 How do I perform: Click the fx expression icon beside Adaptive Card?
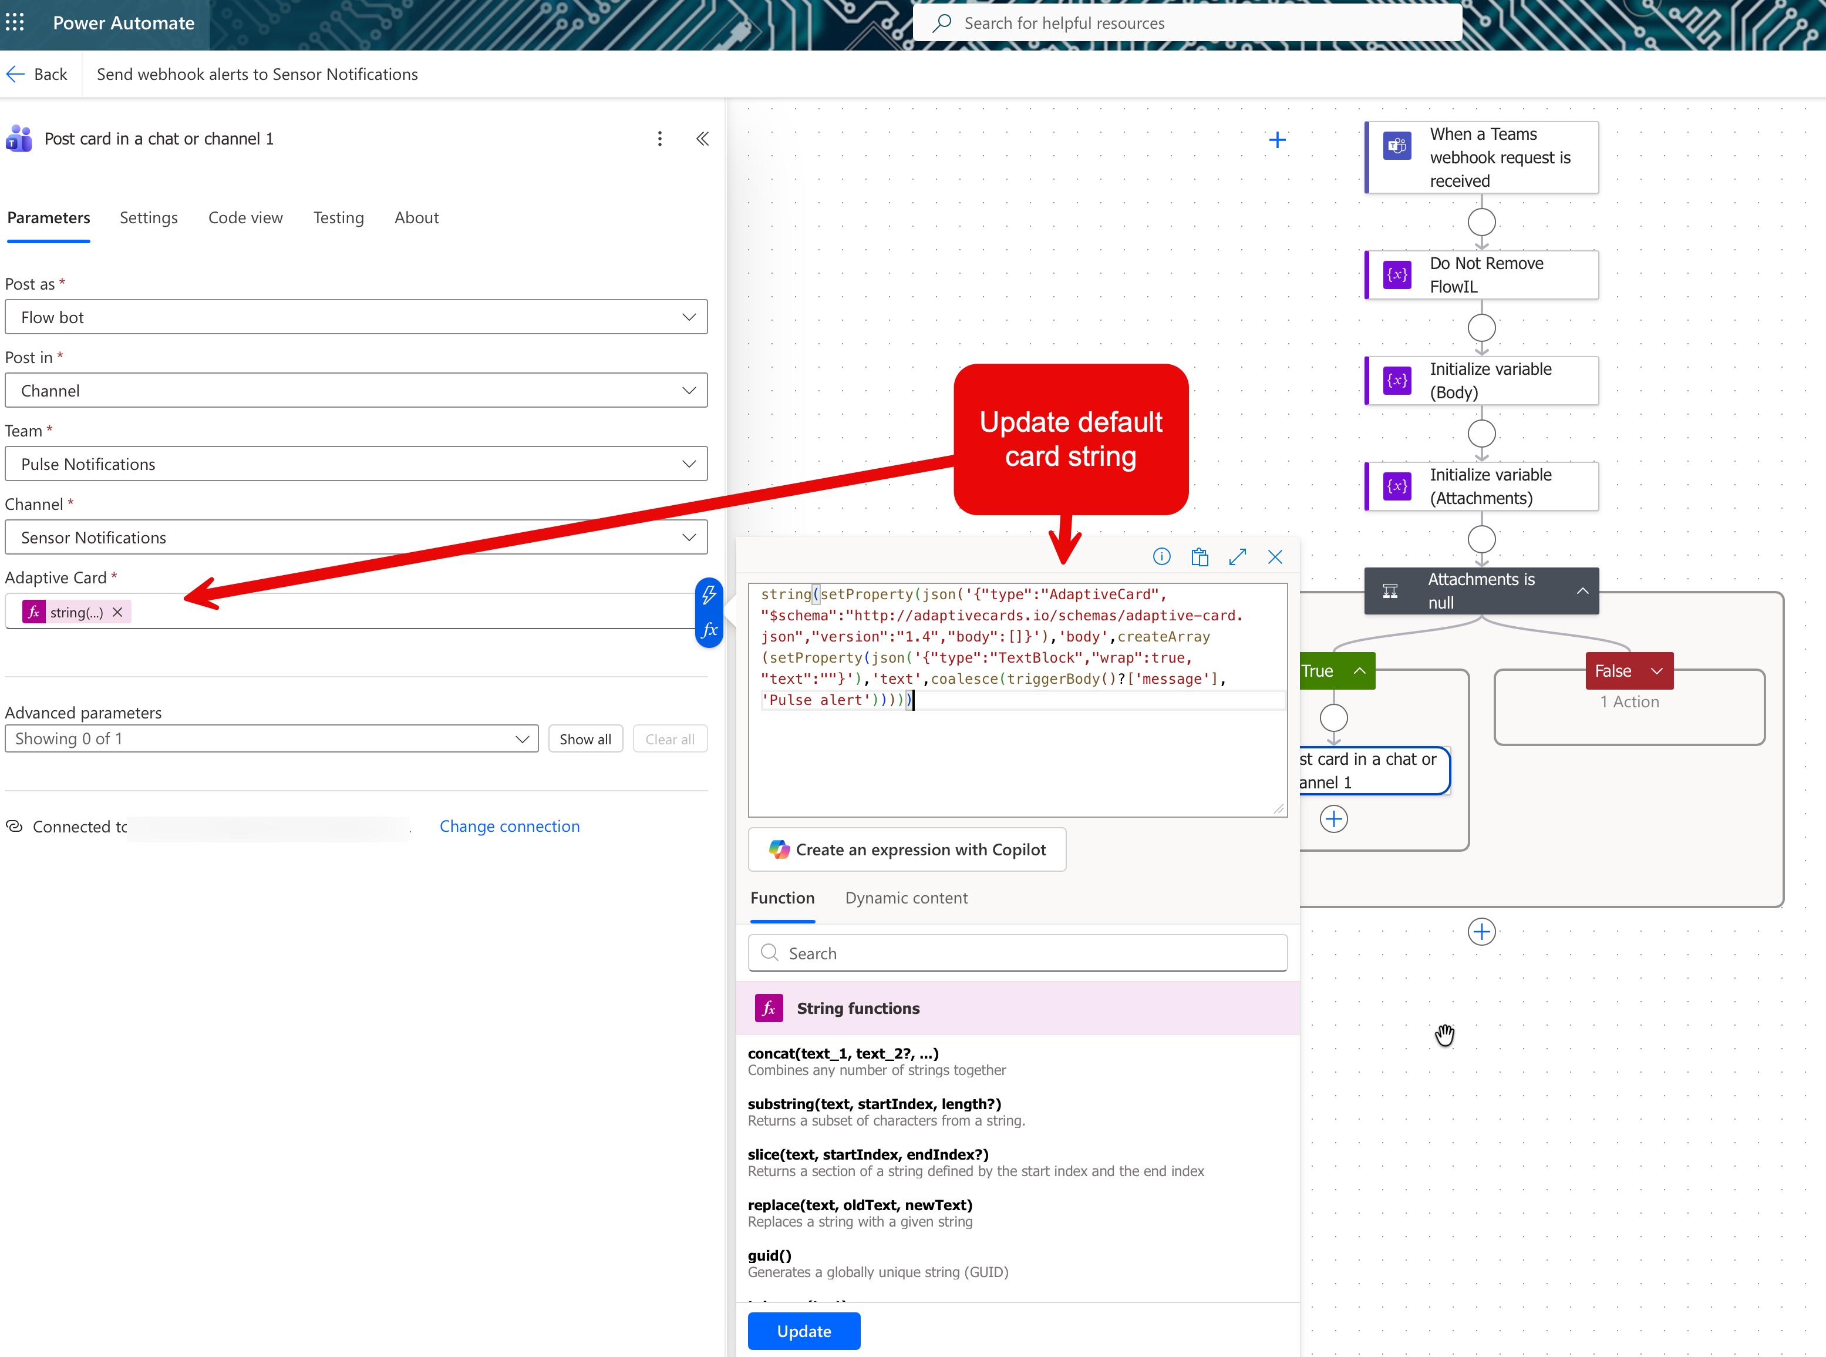709,630
